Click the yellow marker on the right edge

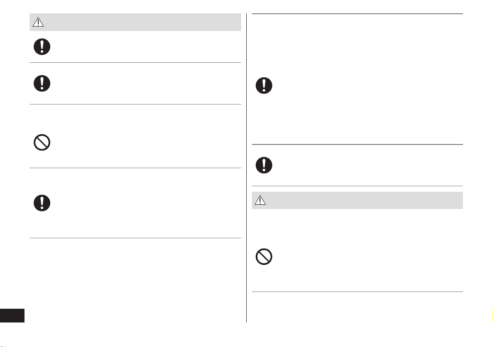492,316
